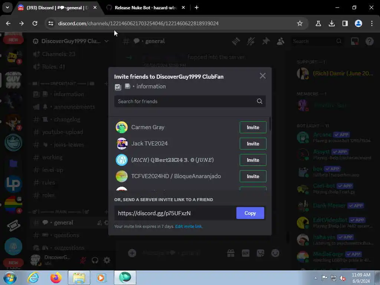Collapse the MAIN channel category
This screenshot has width=380, height=285.
click(x=60, y=212)
